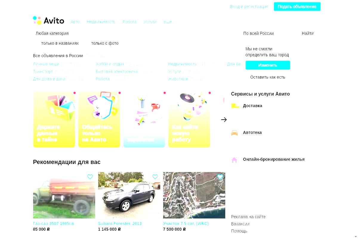Viewport: 358px width, 239px height.
Task: Open the 'Бытовая электроника' category link
Action: click(x=117, y=71)
